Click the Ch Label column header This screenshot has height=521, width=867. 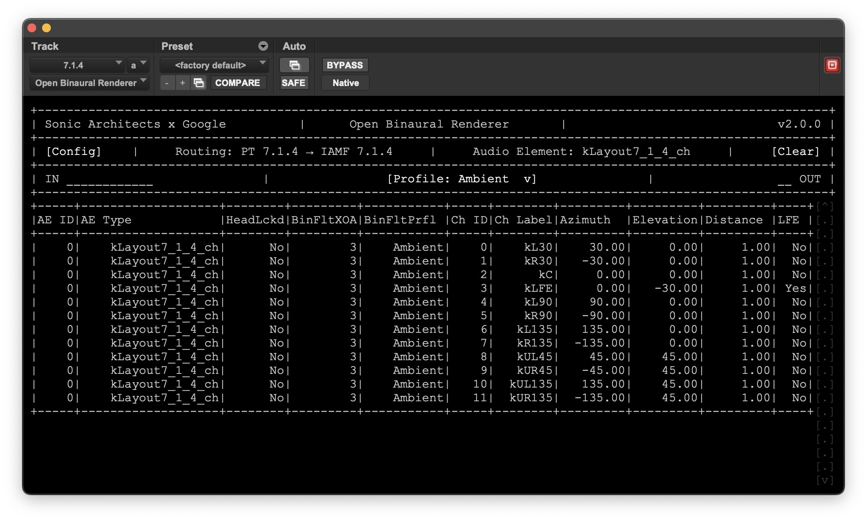tap(524, 220)
